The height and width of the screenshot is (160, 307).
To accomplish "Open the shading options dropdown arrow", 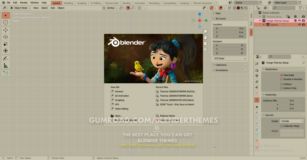I will tap(250, 8).
